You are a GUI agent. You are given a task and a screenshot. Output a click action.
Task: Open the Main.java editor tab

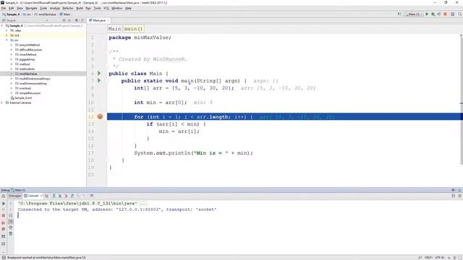pyautogui.click(x=98, y=20)
